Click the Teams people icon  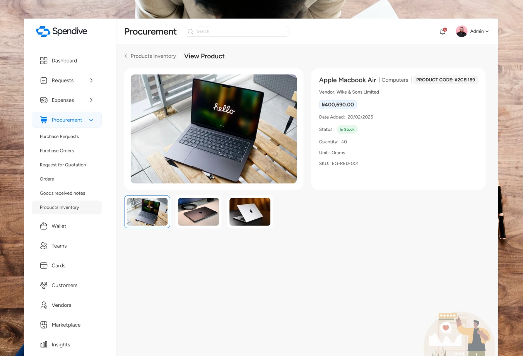tap(44, 246)
